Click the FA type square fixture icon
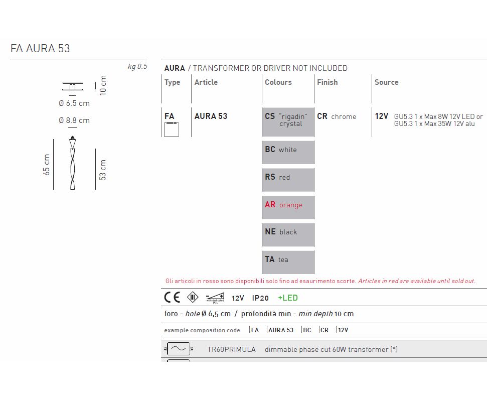Image resolution: width=487 pixels, height=399 pixels. pyautogui.click(x=171, y=129)
